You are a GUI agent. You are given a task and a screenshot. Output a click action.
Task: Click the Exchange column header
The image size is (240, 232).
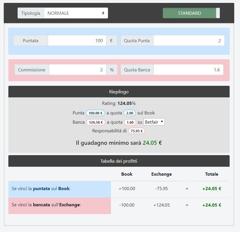tap(161, 174)
